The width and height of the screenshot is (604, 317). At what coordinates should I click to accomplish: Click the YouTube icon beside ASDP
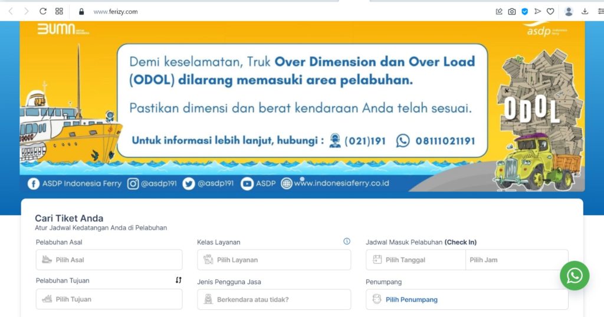pos(247,183)
